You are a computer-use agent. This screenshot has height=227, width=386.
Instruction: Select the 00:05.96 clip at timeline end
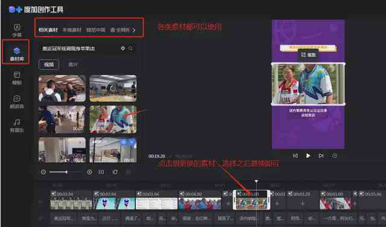[372, 200]
